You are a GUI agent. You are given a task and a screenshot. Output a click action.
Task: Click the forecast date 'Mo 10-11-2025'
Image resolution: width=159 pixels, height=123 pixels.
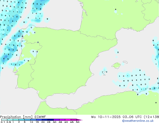pos(106,117)
